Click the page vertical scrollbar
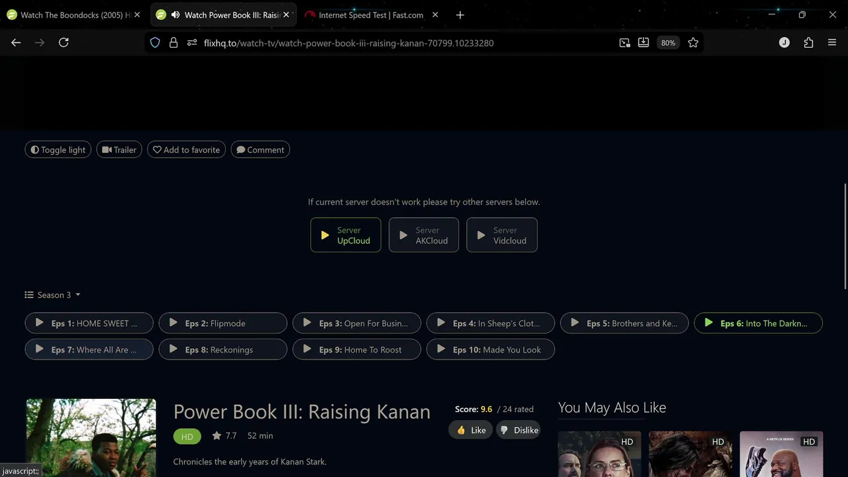Screen dimensions: 848x477 coord(844,236)
